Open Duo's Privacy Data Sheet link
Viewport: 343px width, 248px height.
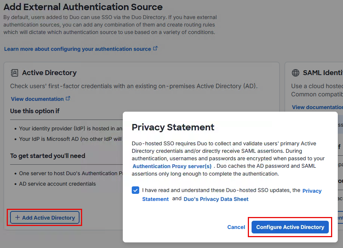(x=216, y=199)
